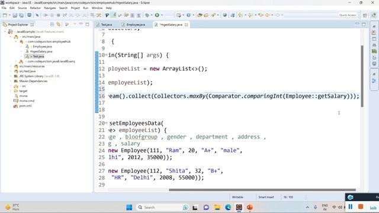Open PowerPoint from the taskbar

(x=250, y=207)
